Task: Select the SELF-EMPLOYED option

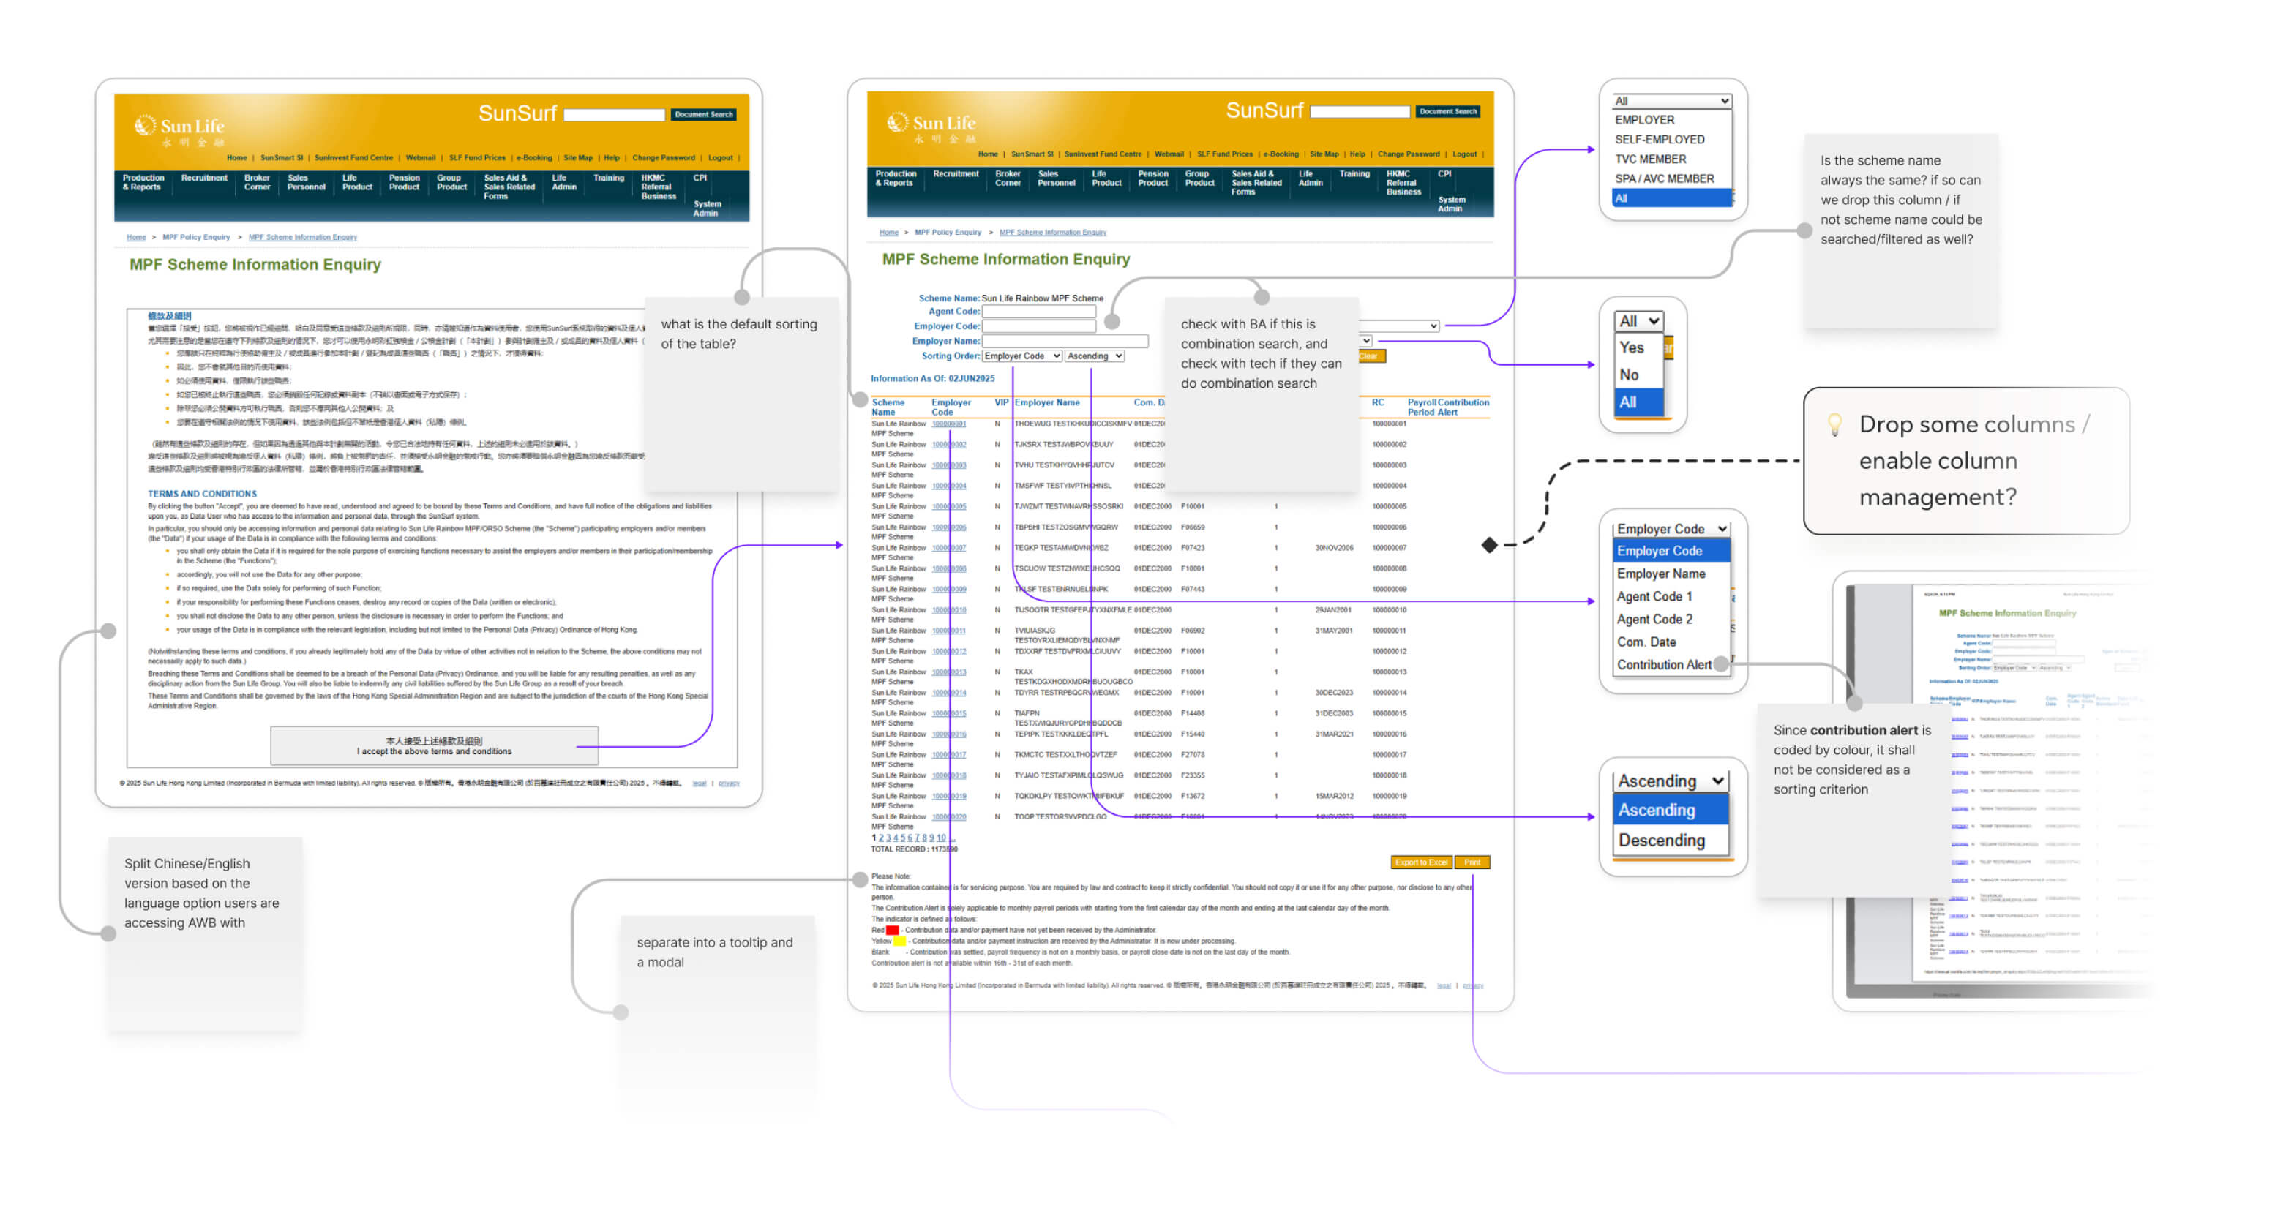Action: [1659, 139]
